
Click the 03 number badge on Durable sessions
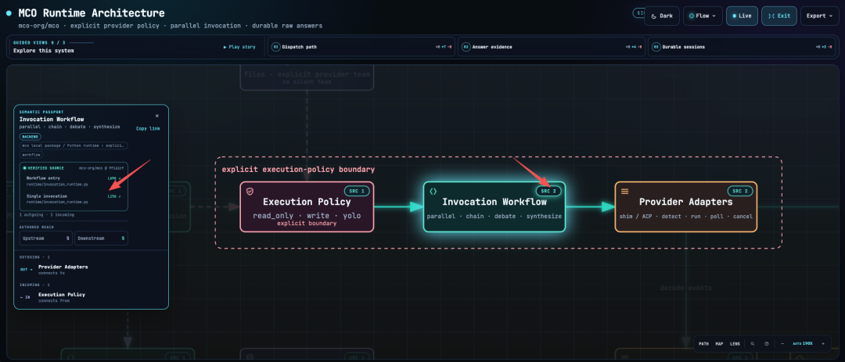pyautogui.click(x=656, y=47)
